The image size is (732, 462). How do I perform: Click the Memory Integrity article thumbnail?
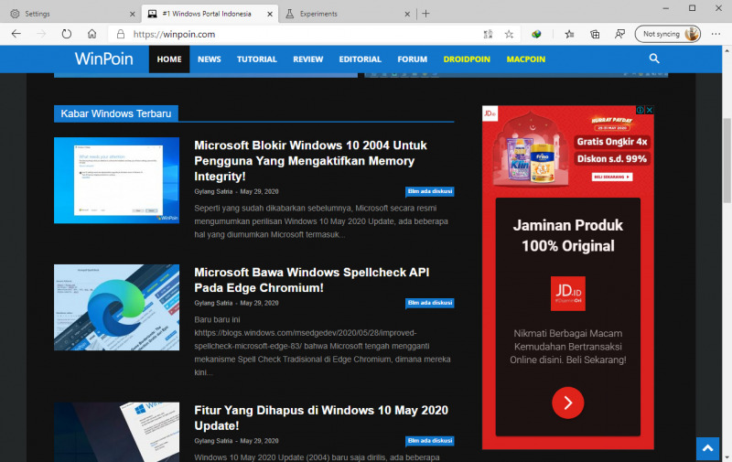coord(117,180)
